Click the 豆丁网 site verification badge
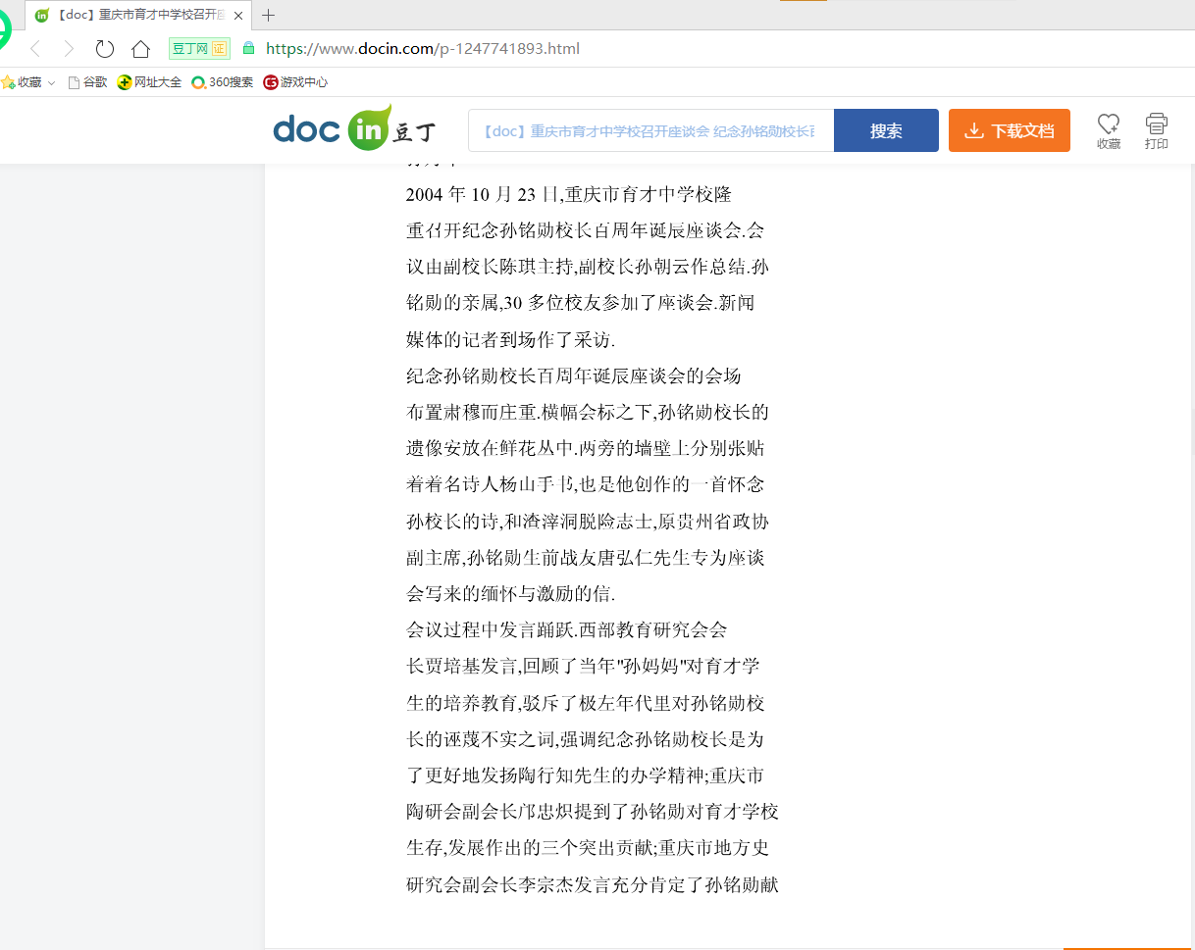Image resolution: width=1195 pixels, height=950 pixels. pyautogui.click(x=199, y=48)
